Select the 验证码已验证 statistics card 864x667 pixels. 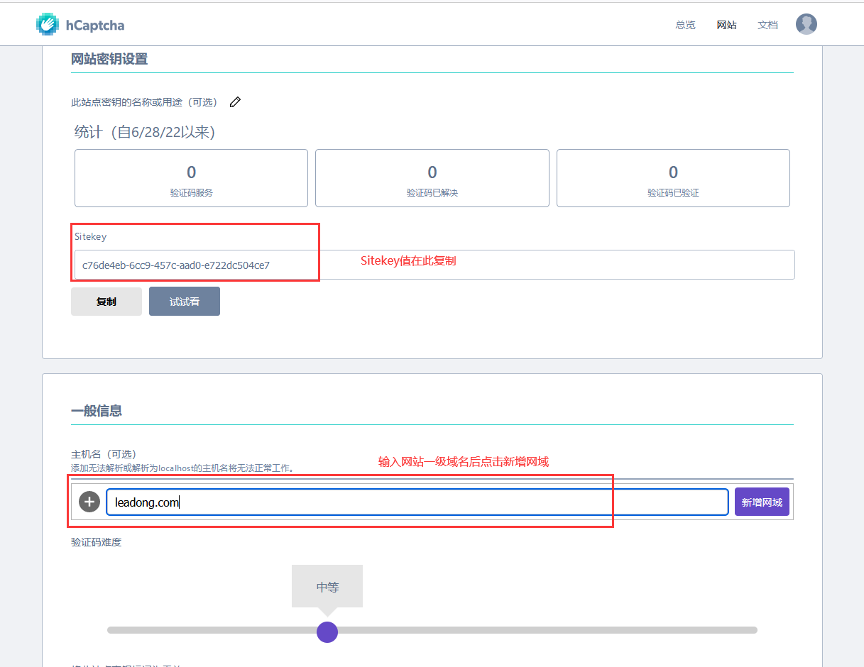673,178
